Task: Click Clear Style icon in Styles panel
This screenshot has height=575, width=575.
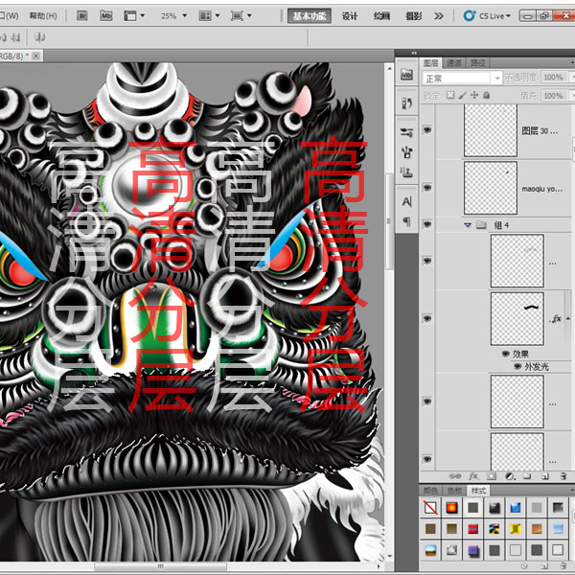Action: pos(525,566)
